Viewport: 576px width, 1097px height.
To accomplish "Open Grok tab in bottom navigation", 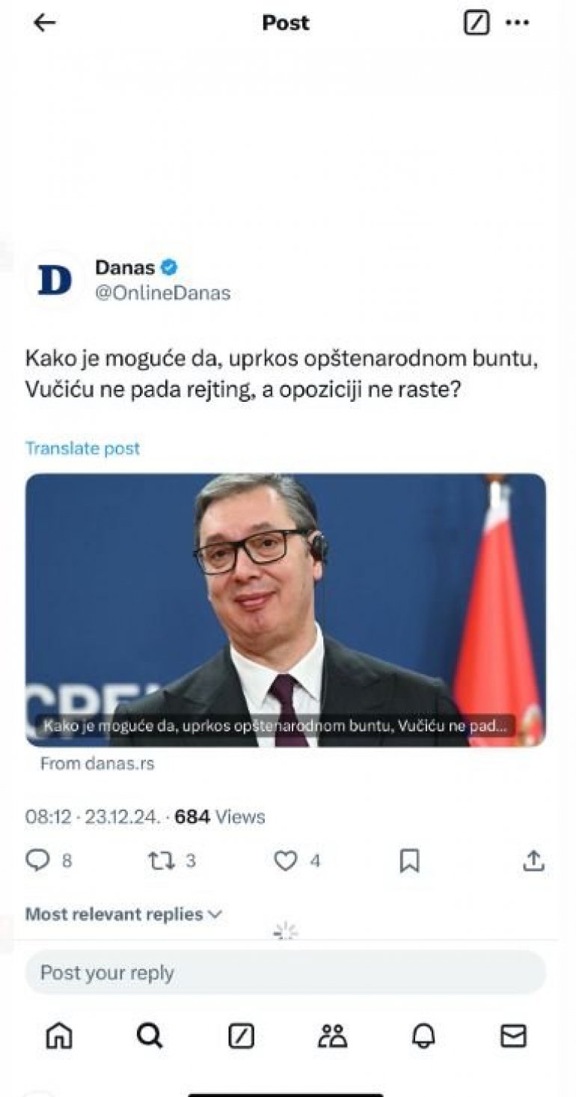I will 241,1036.
